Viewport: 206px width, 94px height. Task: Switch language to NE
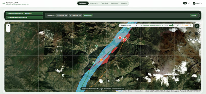click(x=189, y=3)
